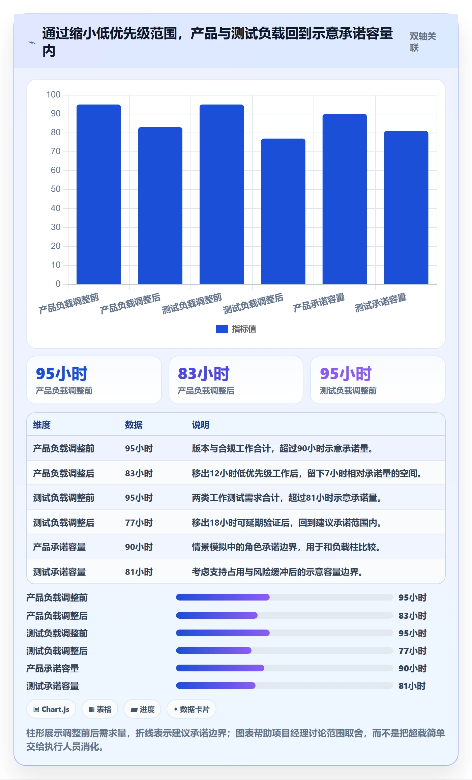Click the 50 label on the y-axis
This screenshot has height=780, width=472.
point(56,189)
